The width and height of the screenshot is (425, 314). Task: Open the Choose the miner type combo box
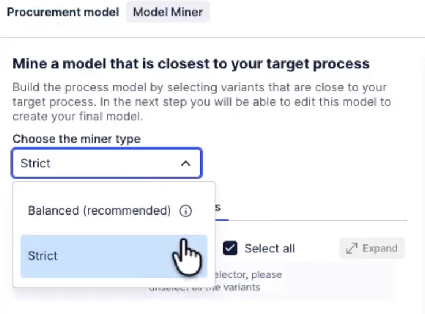click(107, 164)
